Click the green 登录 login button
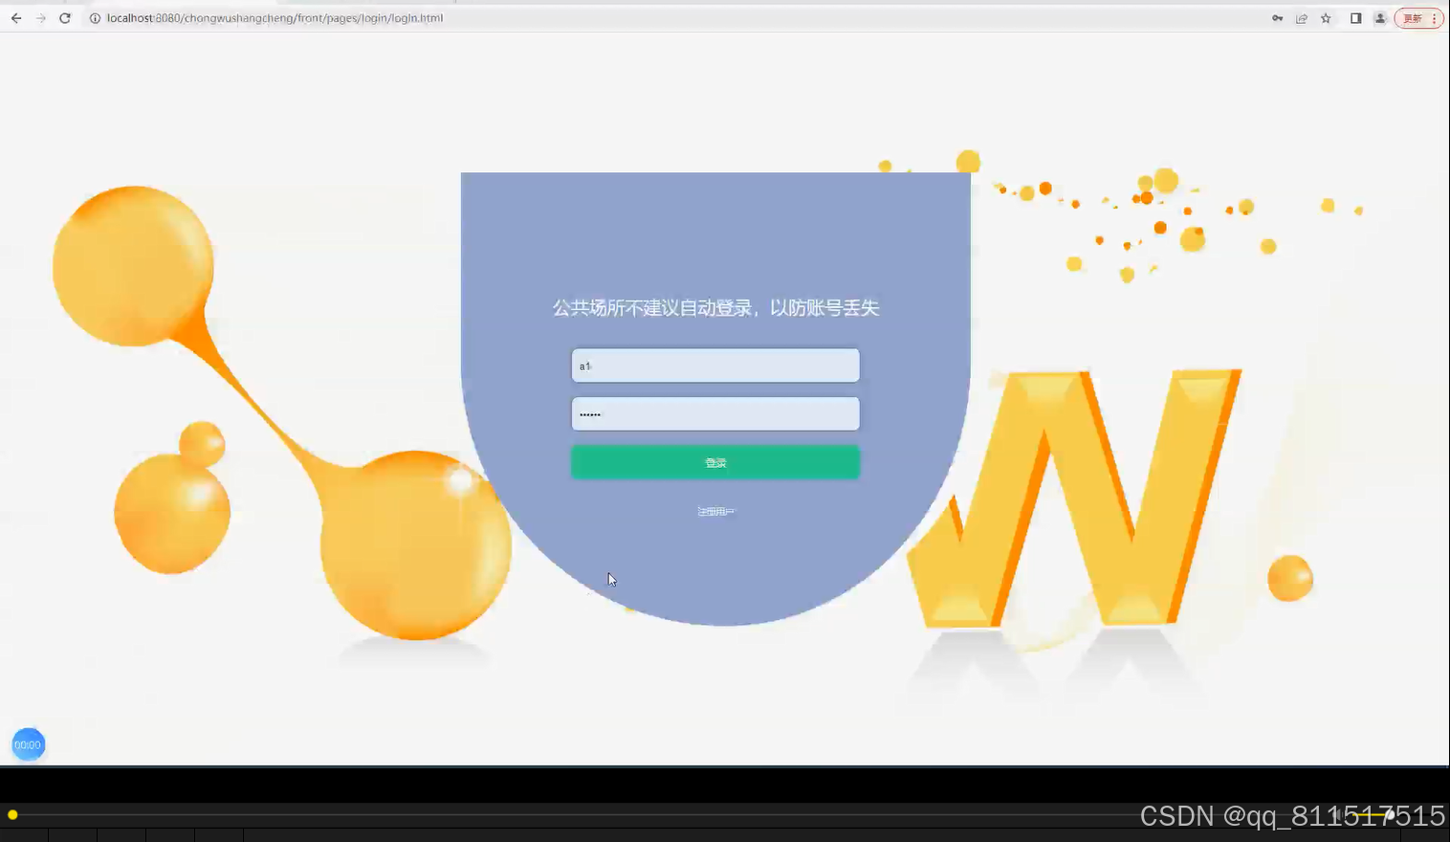The height and width of the screenshot is (842, 1450). tap(715, 462)
